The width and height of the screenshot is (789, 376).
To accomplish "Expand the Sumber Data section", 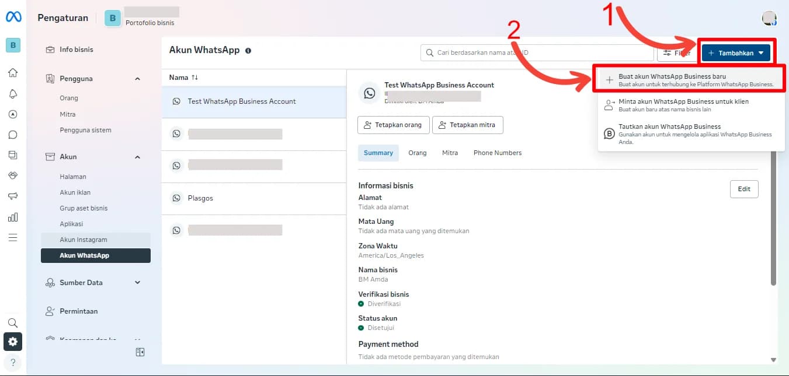I will point(137,282).
